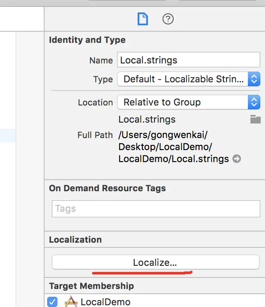265x307 pixels.
Task: Select the On Demand Resource Tags header
Action: click(107, 188)
